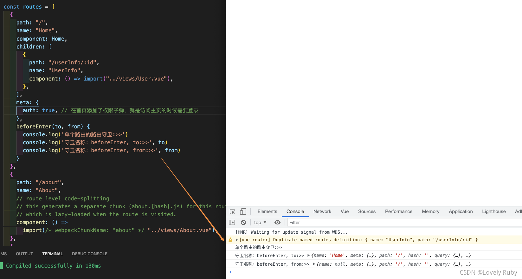The width and height of the screenshot is (522, 279).
Task: Switch to the Console tab
Action: pos(295,211)
